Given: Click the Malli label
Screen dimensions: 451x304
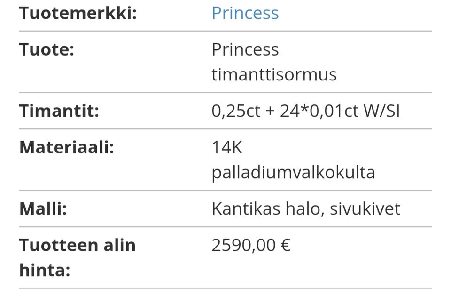Looking at the screenshot, I should point(43,209).
